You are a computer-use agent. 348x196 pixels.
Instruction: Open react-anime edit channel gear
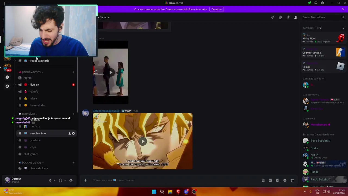pyautogui.click(x=73, y=133)
